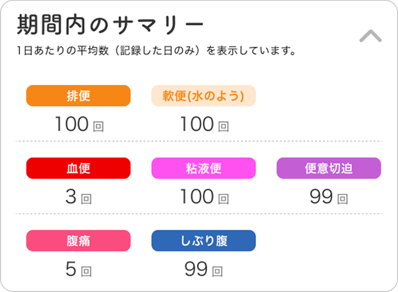This screenshot has height=292, width=398.
Task: Select the purple 便意切迫 badge
Action: [329, 168]
